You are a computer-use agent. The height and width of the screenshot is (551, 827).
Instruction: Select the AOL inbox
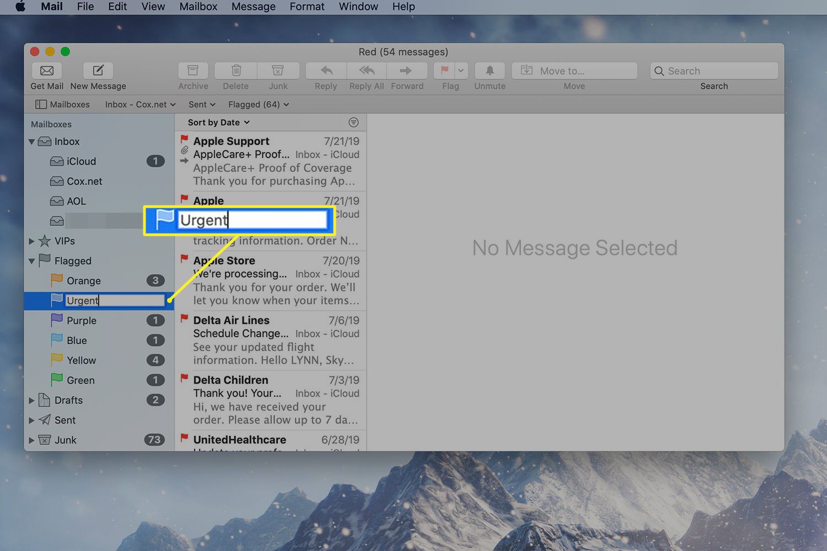pyautogui.click(x=99, y=201)
